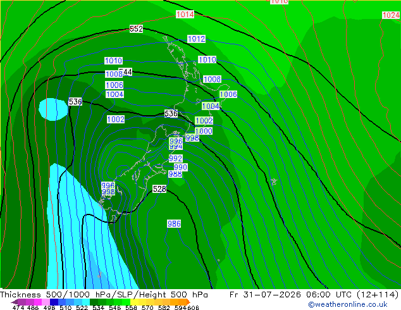Image resolution: width=401 pixels, height=310 pixels.
Task: Click the 1008 label east of North Island
Action: 212,79
